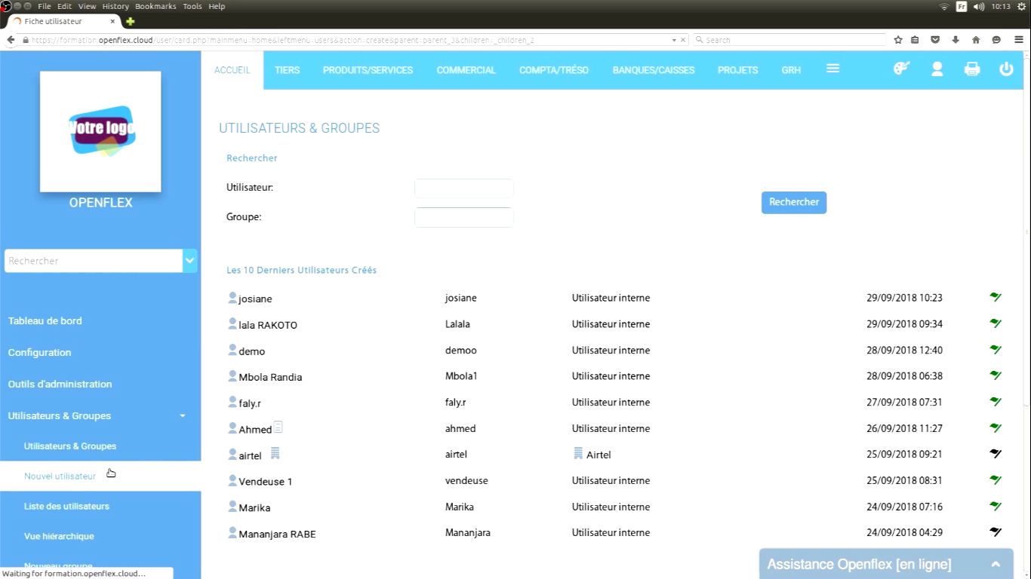Click the user icon beside lala RAKOTO

pos(232,324)
